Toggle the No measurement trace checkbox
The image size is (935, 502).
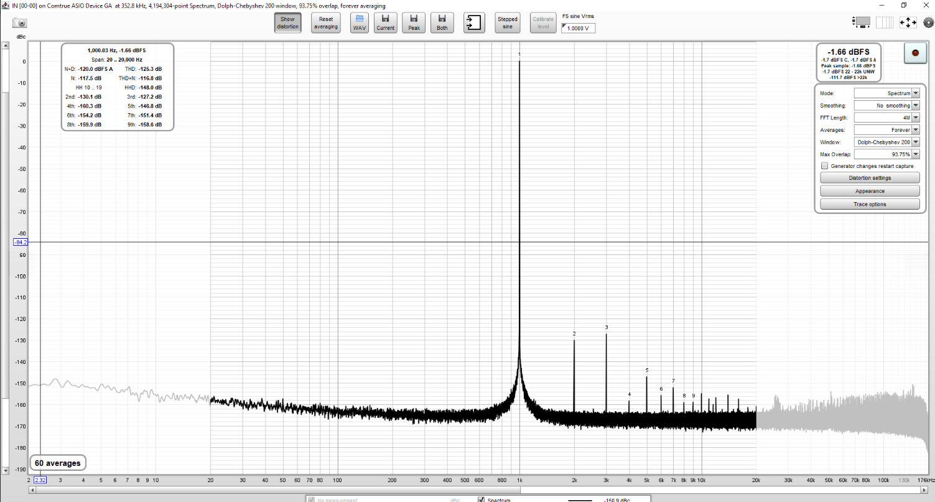(312, 500)
